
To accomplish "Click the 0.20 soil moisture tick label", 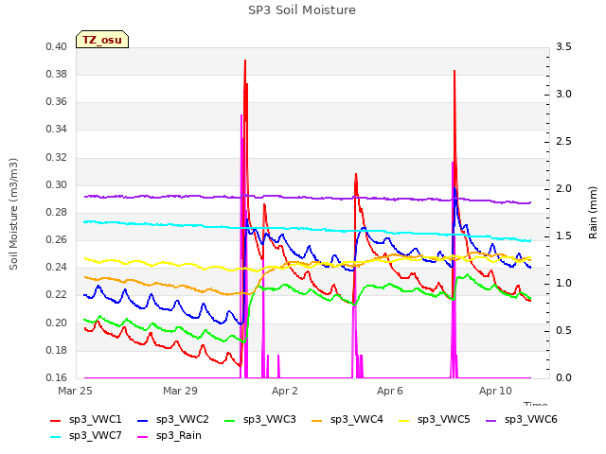I will click(57, 323).
